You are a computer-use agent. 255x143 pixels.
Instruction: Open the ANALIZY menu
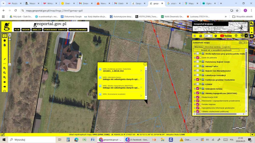(x=37, y=30)
